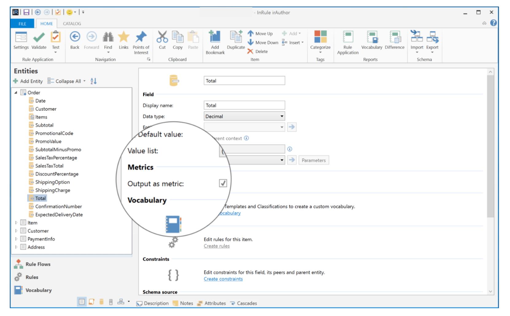Open the Collapse All dropdown
This screenshot has height=316, width=510.
[84, 81]
